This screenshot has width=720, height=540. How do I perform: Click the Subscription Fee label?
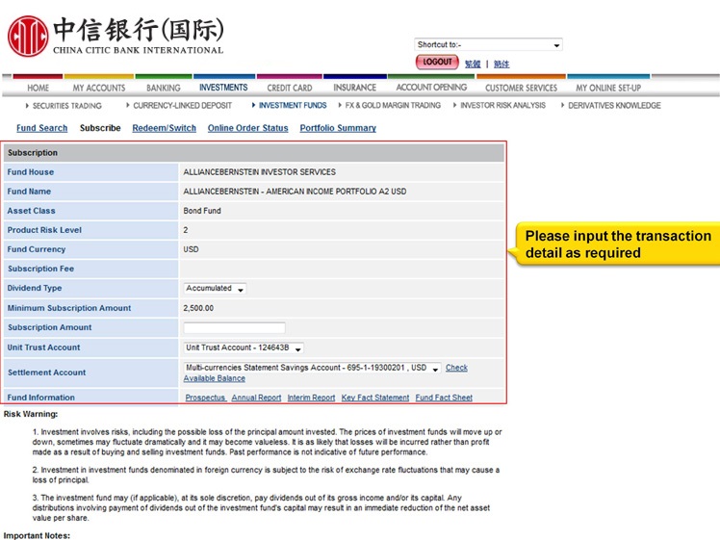[40, 269]
